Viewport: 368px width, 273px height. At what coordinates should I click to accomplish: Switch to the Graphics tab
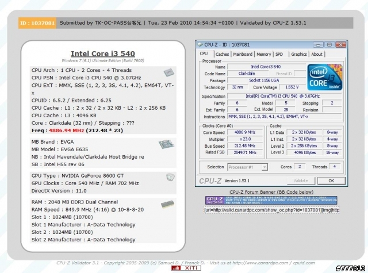click(x=299, y=54)
